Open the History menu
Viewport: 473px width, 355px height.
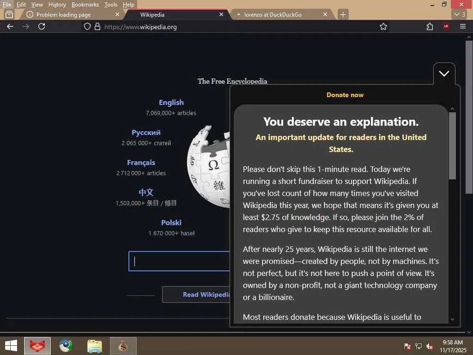pos(57,5)
